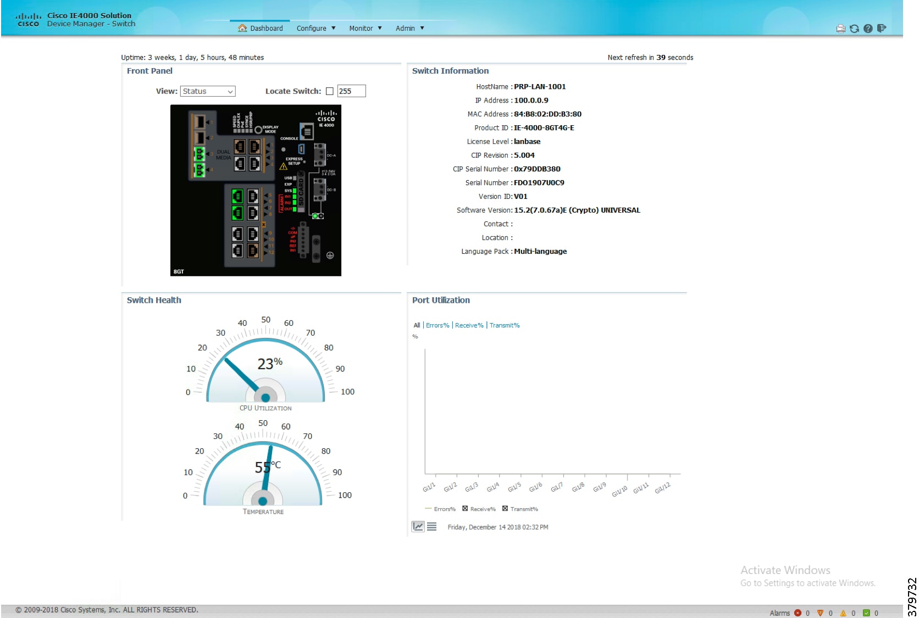919x618 pixels.
Task: Click the refresh icon in the header
Action: (854, 29)
